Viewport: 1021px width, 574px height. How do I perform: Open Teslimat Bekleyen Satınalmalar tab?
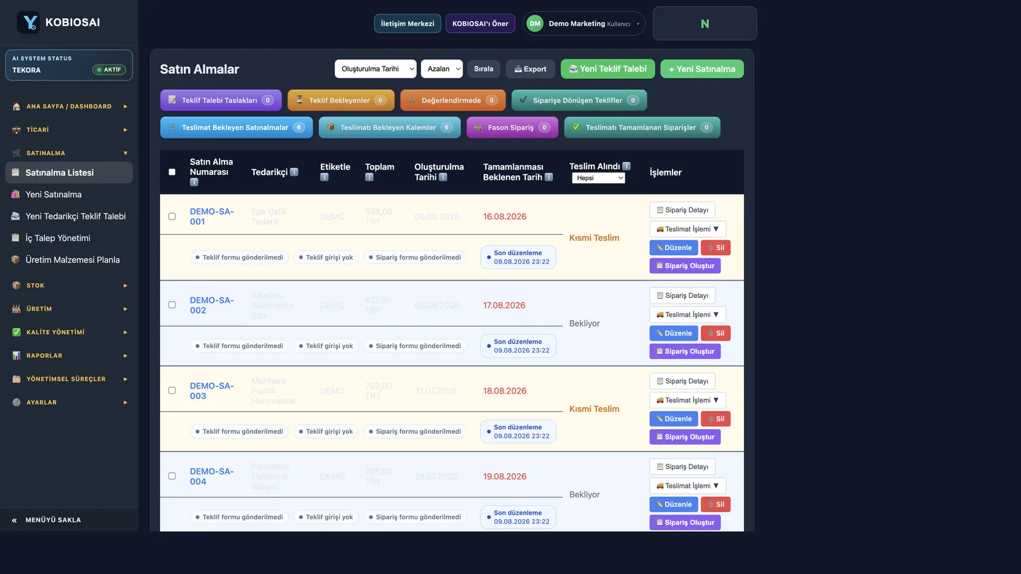[x=237, y=128]
